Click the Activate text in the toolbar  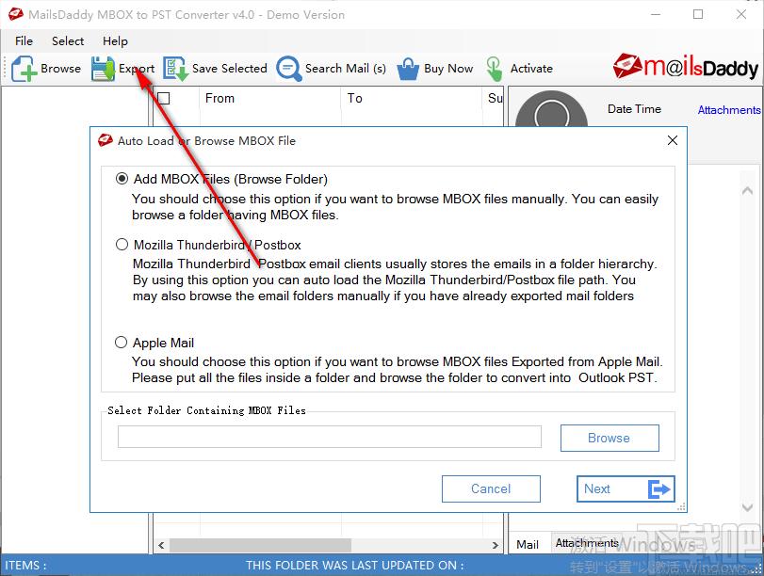point(531,69)
